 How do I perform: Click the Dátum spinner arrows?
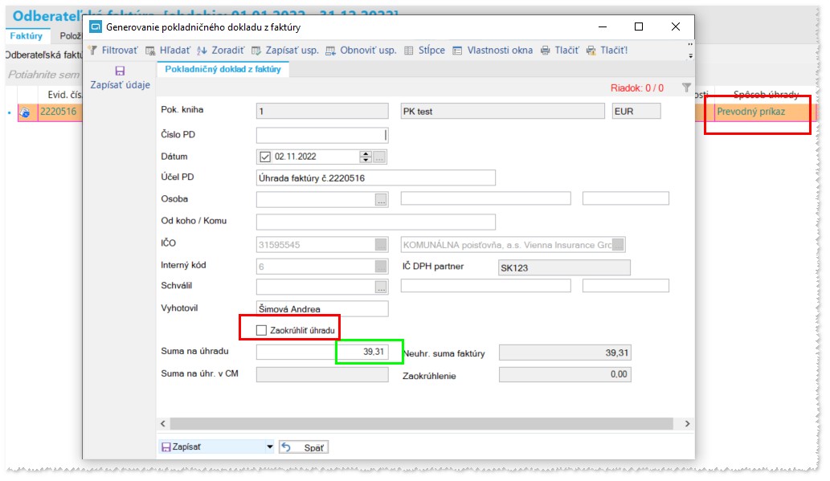pos(366,157)
